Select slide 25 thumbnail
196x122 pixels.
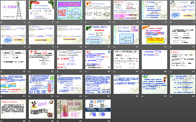[98, 85]
